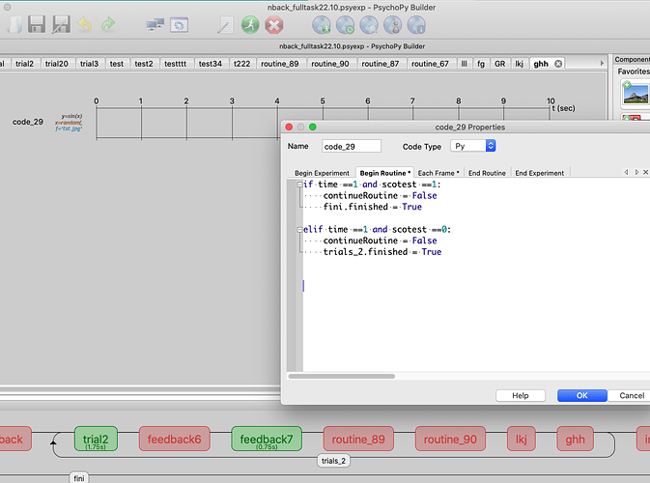Switch to the test routine tab
The image size is (650, 483).
click(x=117, y=64)
